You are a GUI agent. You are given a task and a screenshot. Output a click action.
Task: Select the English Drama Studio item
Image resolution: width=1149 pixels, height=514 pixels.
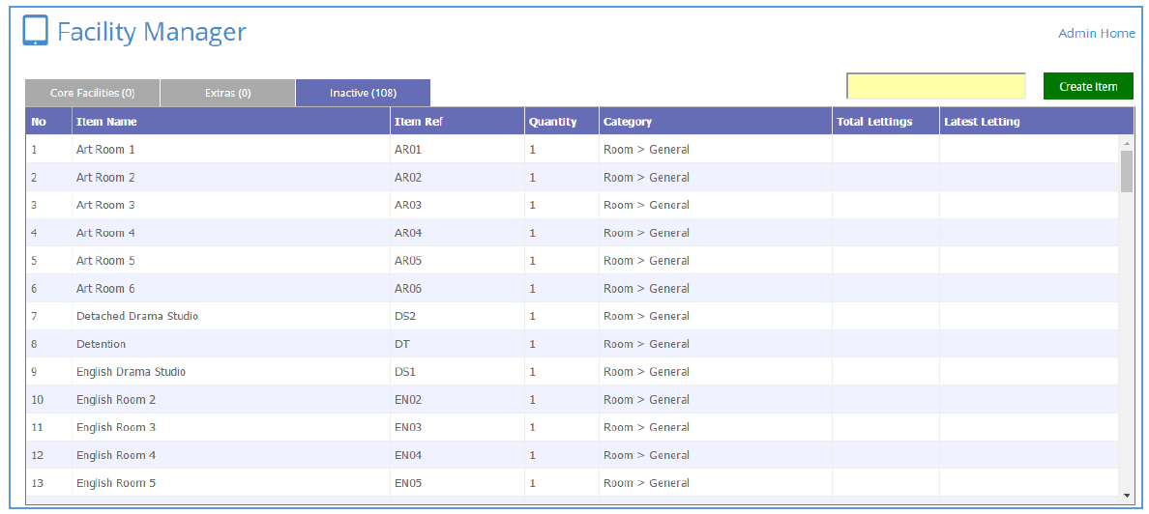coord(132,372)
